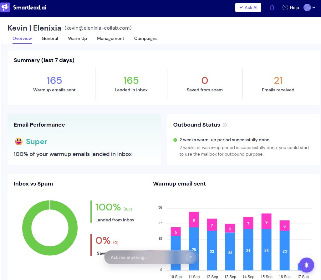Click the green 165 Landed in inbox value
Viewport: 321px width, 280px height.
pyautogui.click(x=131, y=80)
